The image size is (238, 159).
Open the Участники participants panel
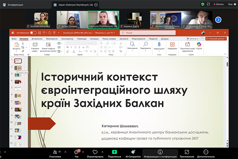[x=55, y=153]
